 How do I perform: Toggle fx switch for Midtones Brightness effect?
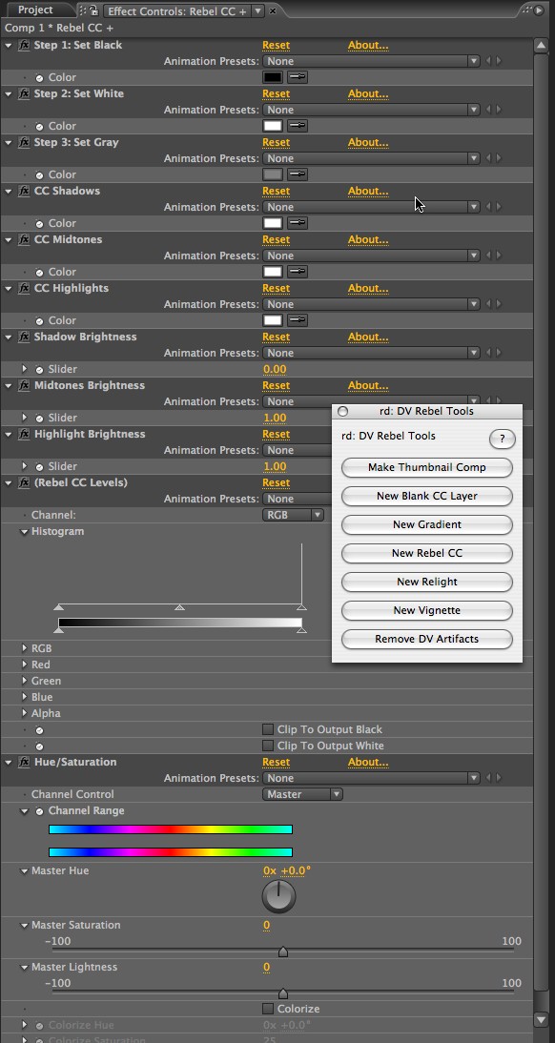(x=24, y=386)
